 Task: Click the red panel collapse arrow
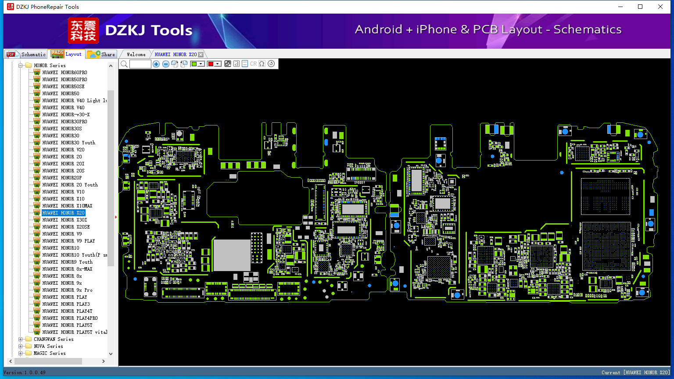[116, 217]
